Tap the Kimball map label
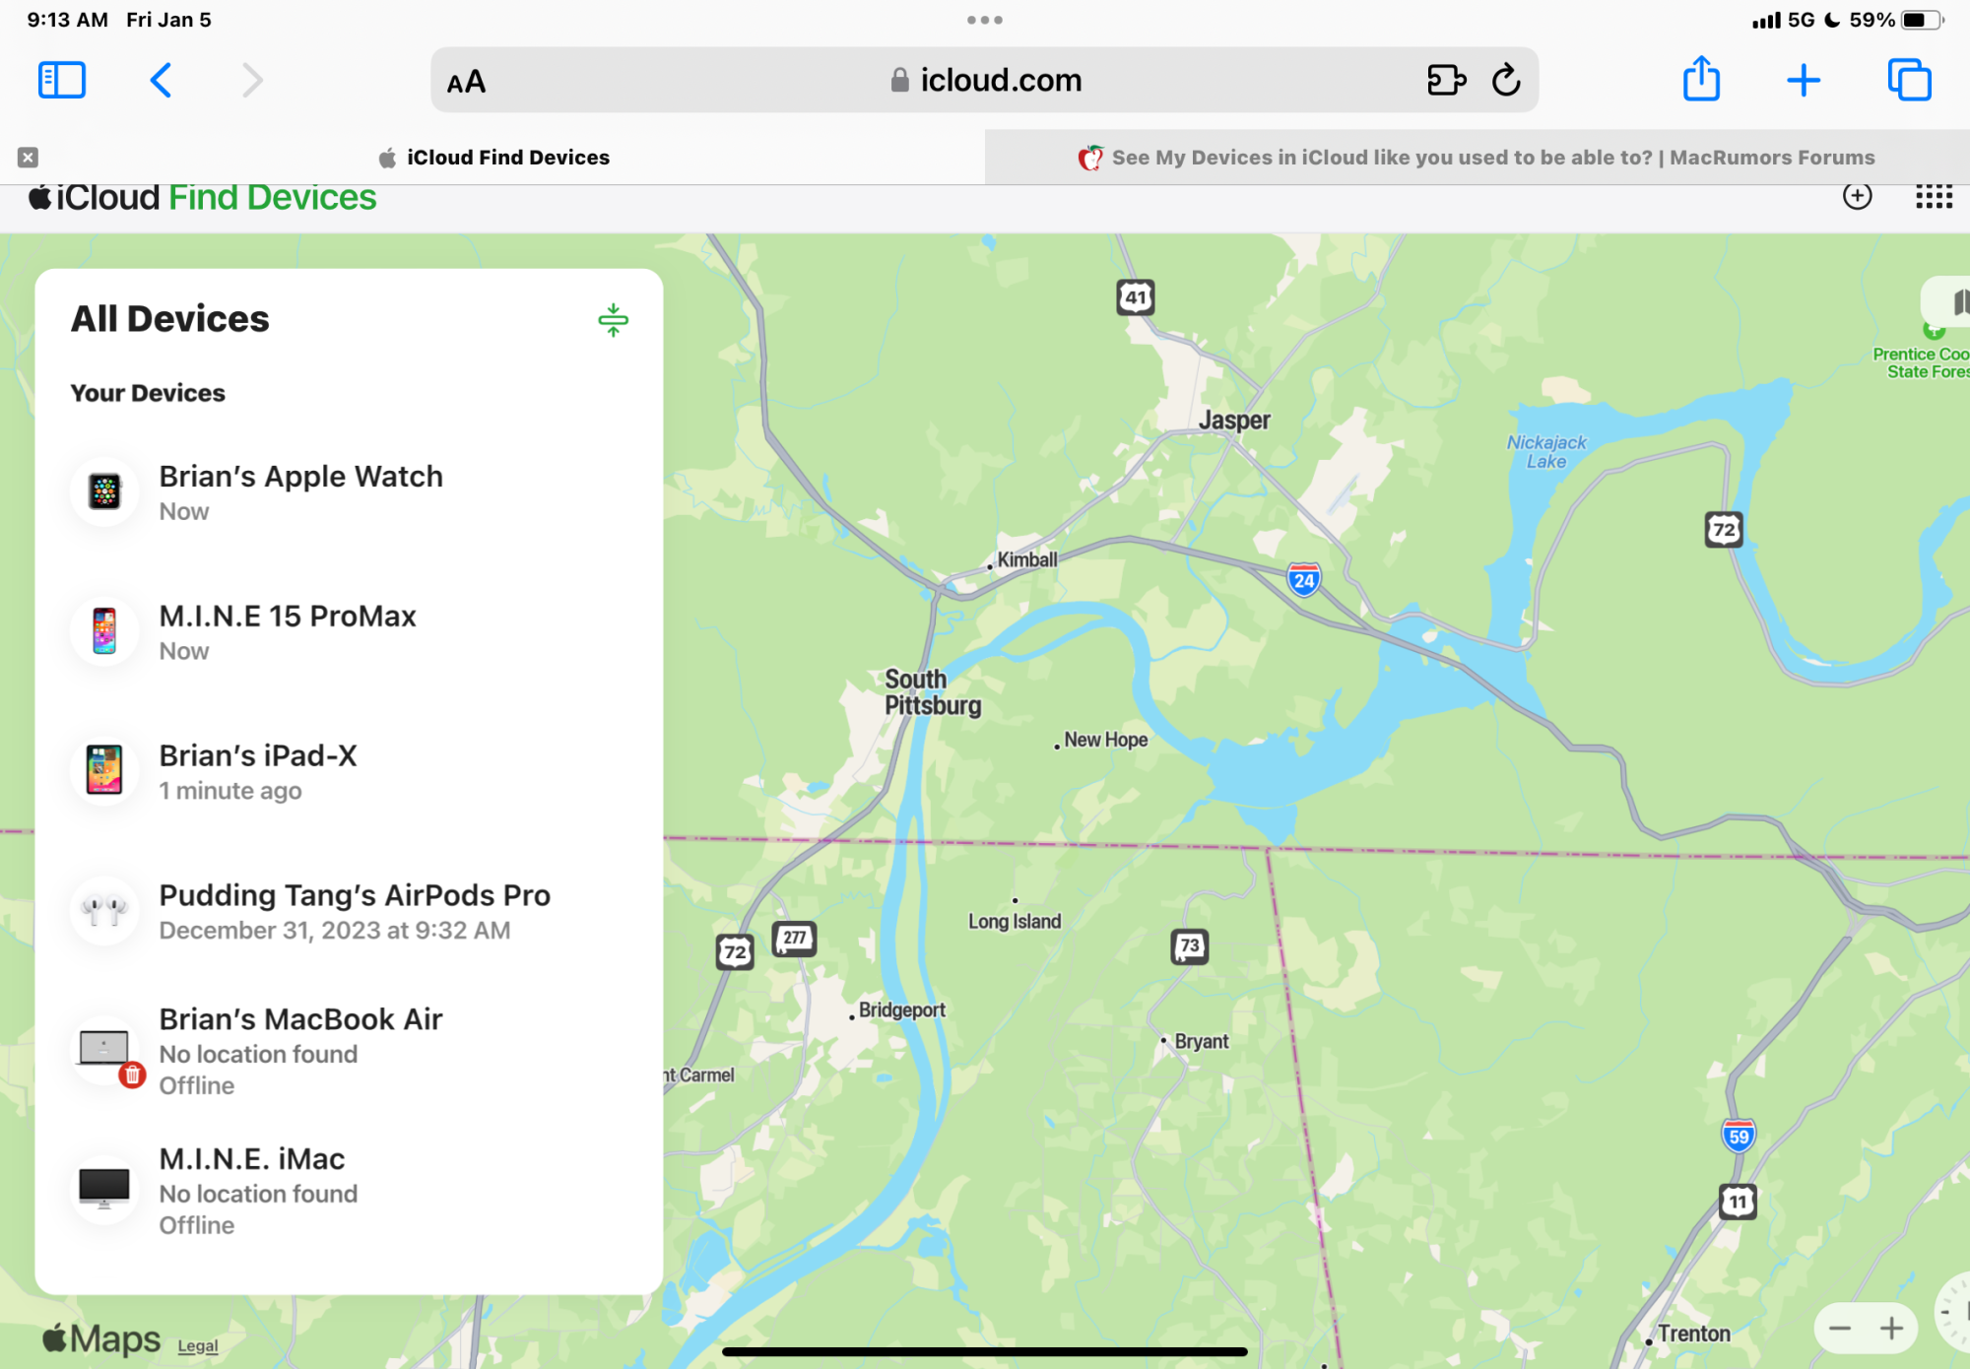This screenshot has width=1970, height=1369. 1026,559
